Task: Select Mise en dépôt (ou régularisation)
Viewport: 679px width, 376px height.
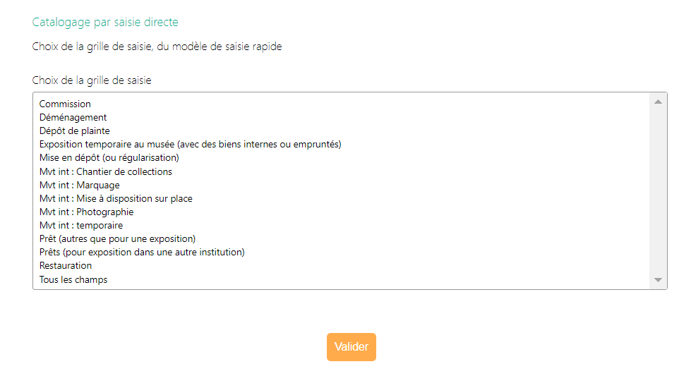Action: point(109,157)
